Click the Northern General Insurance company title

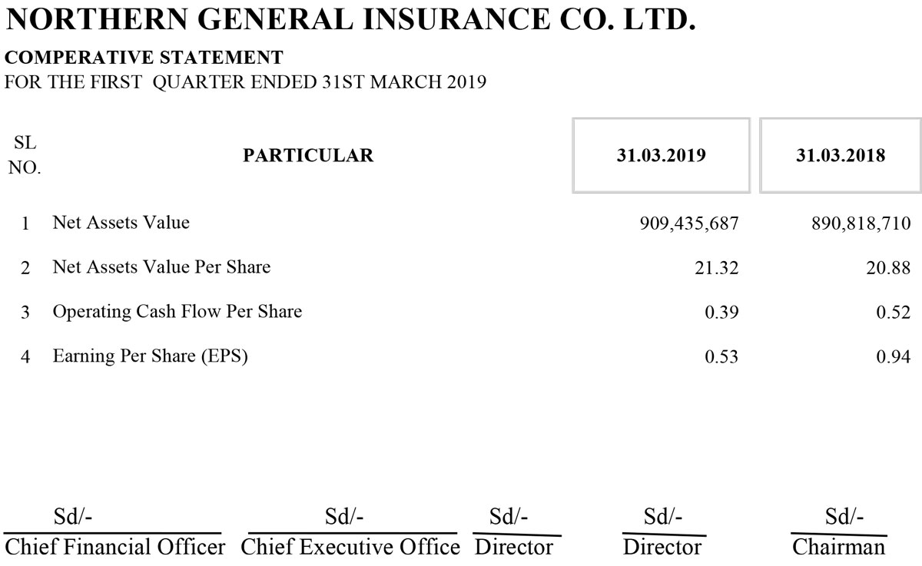[x=350, y=20]
